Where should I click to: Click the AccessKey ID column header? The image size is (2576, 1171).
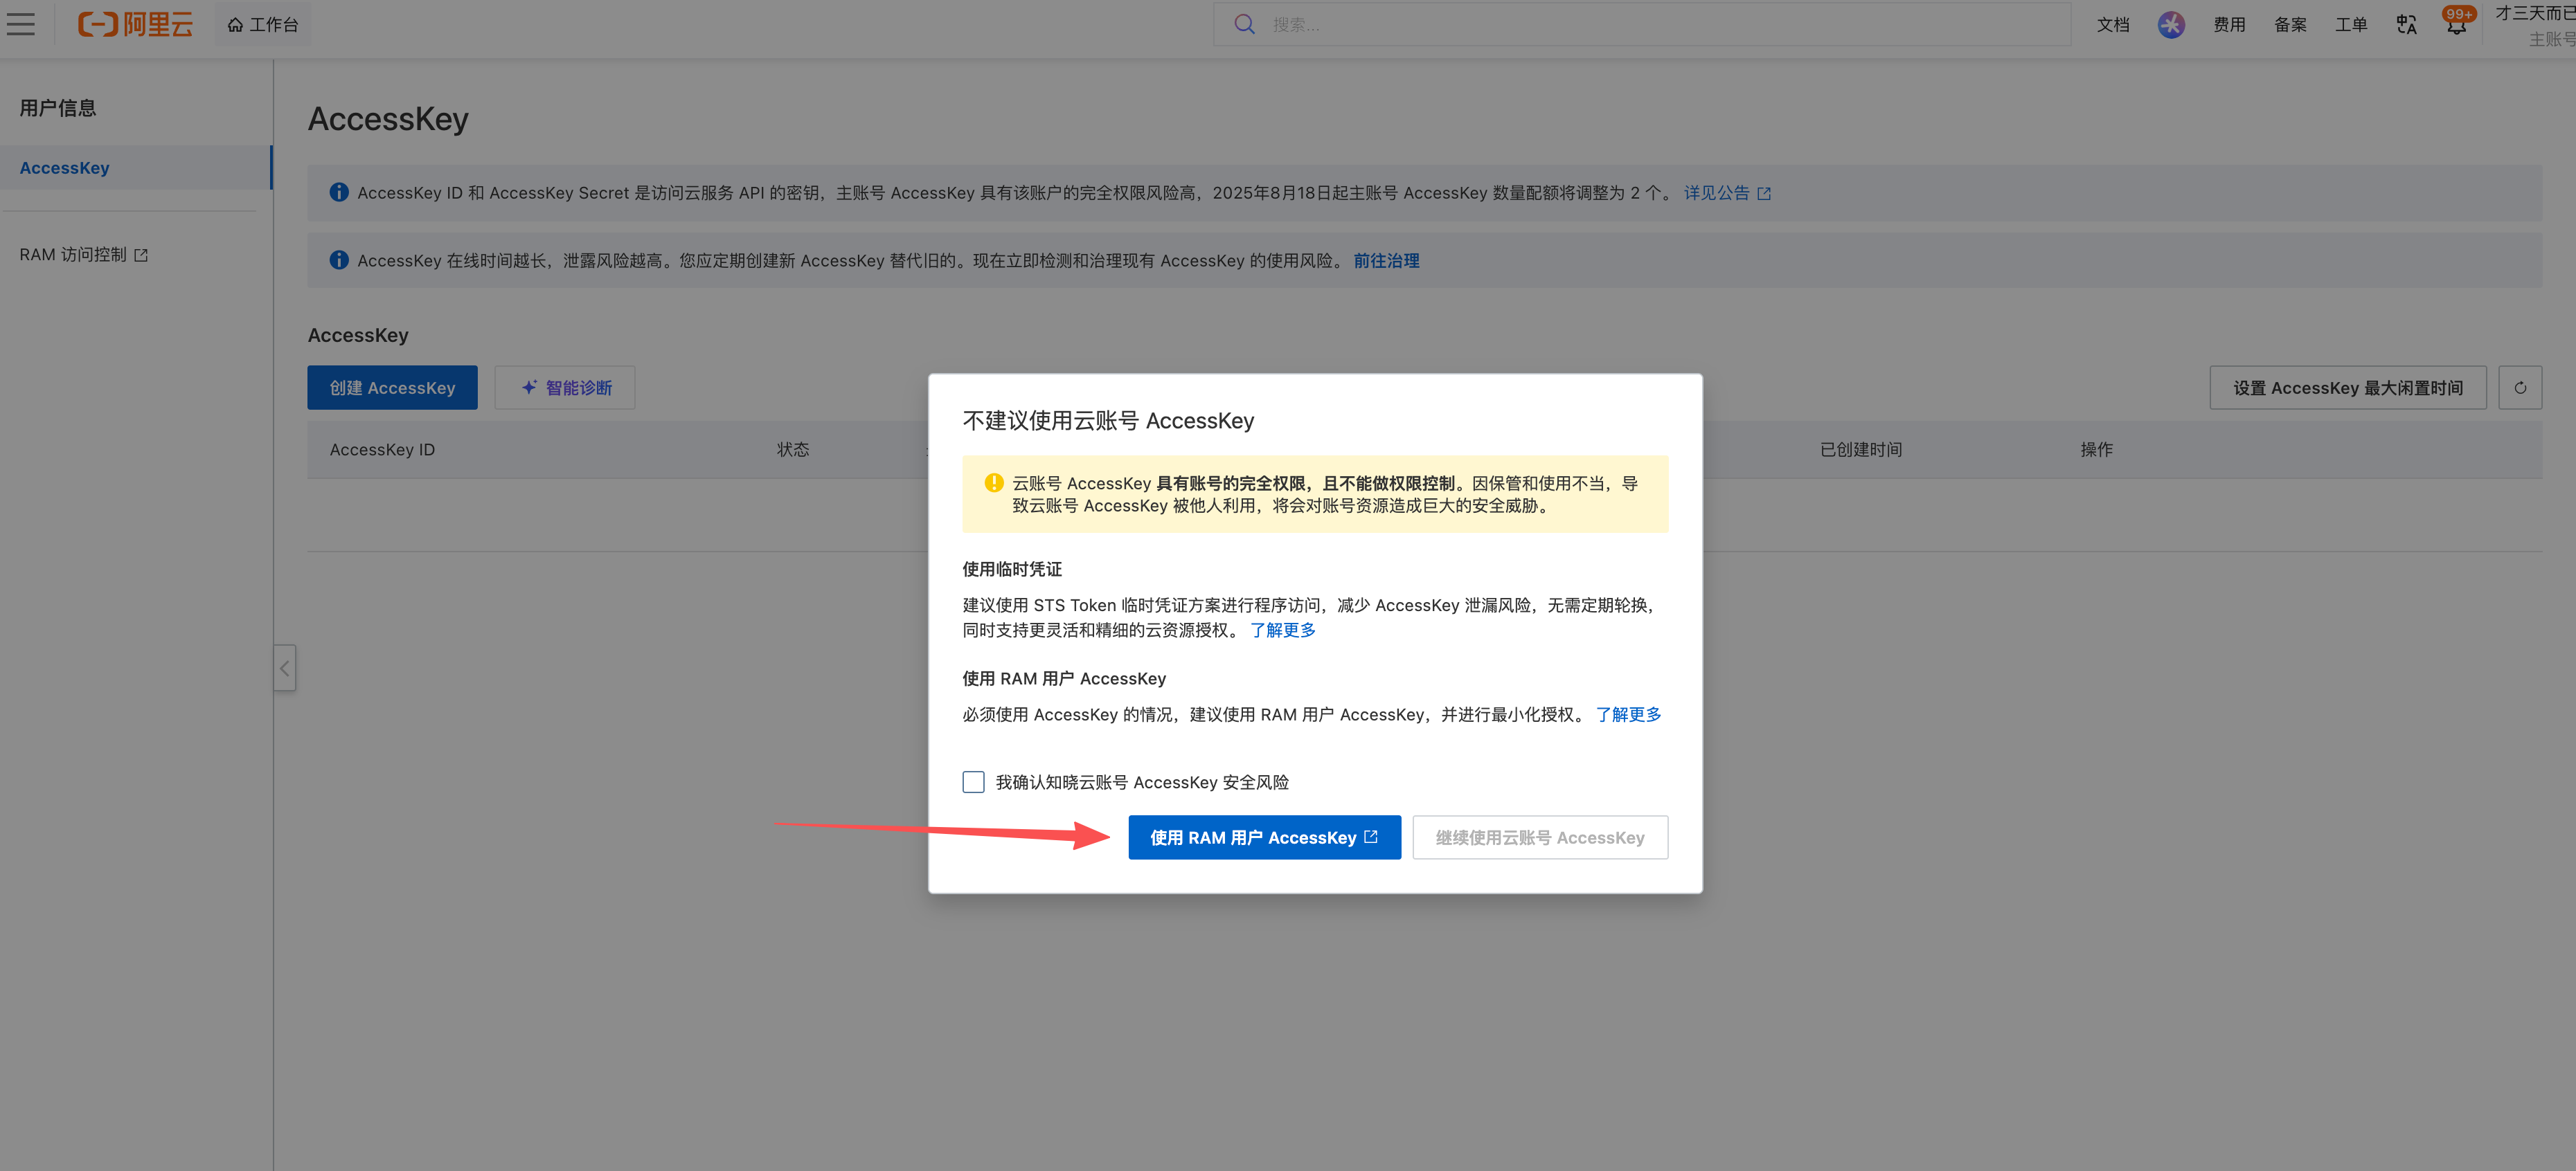pos(382,450)
